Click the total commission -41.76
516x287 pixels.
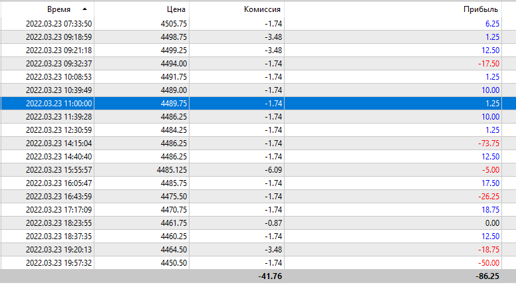268,276
